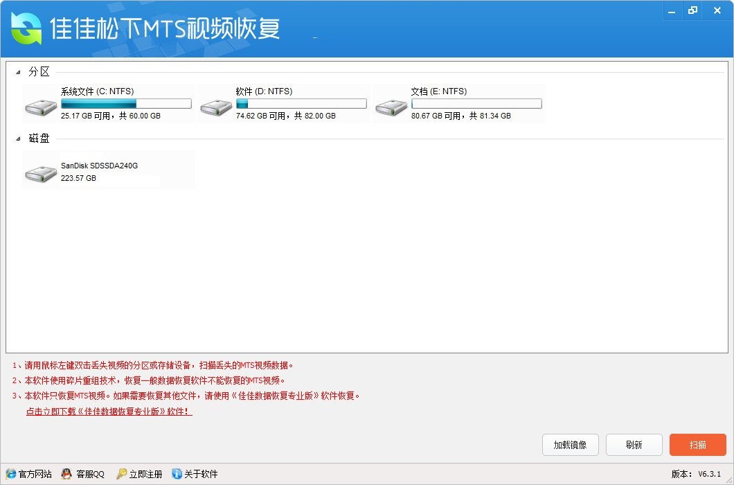Click the 80.67 GB 可用 text
The height and width of the screenshot is (485, 734).
[436, 116]
